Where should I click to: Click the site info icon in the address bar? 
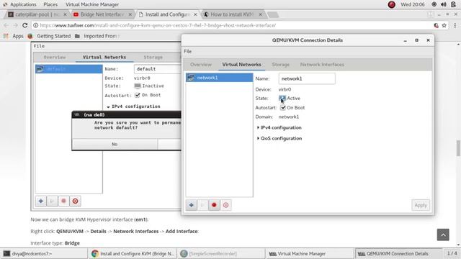tap(35, 25)
